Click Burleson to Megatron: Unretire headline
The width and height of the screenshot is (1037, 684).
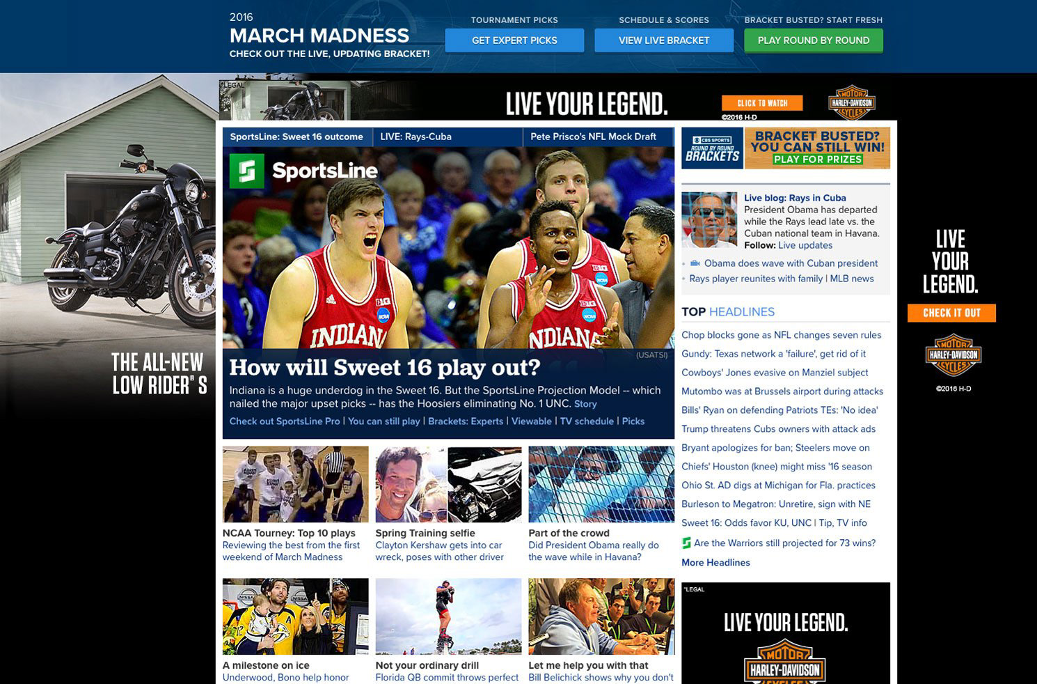(776, 504)
